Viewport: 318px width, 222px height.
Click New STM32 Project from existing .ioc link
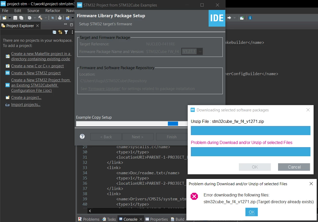tap(41, 85)
